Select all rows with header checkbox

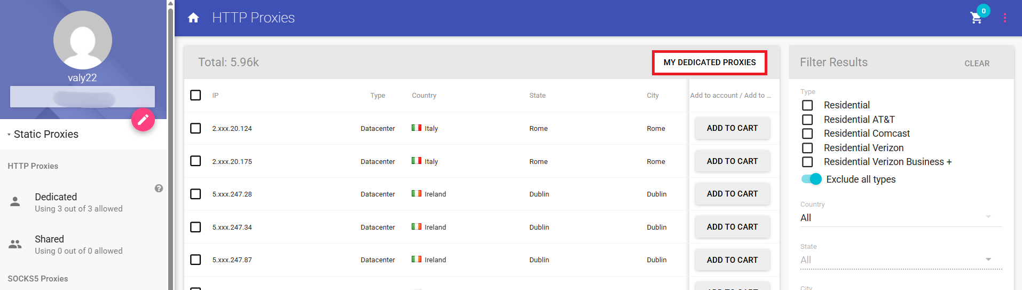point(196,95)
